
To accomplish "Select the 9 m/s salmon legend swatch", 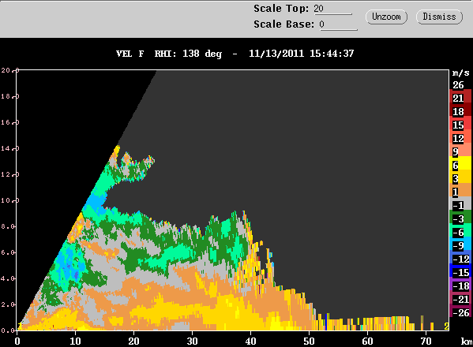I will (460, 149).
